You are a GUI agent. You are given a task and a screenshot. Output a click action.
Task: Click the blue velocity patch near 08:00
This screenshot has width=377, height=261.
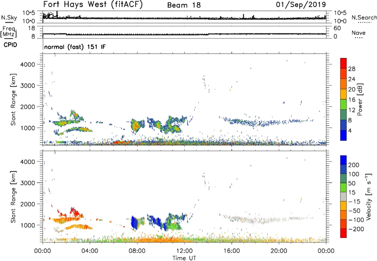134,223
